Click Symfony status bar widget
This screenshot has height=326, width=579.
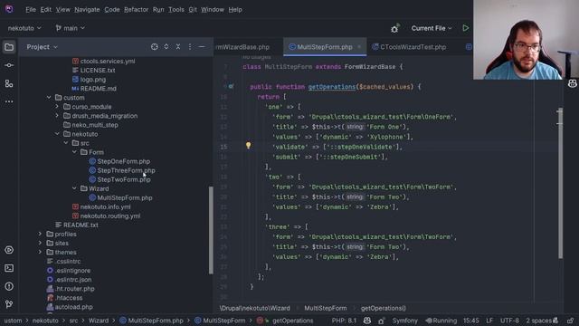pyautogui.click(x=404, y=321)
